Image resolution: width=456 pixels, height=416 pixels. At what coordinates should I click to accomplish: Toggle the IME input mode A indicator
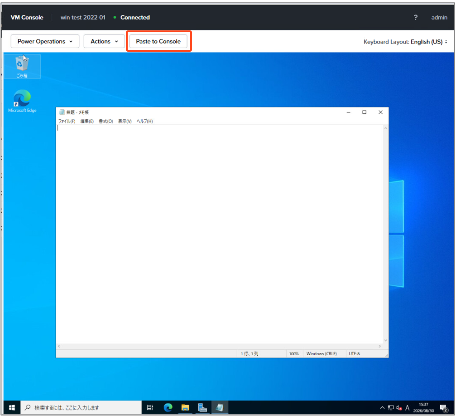[407, 408]
